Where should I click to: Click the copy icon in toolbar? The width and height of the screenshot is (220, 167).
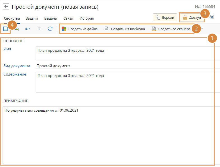39,29
